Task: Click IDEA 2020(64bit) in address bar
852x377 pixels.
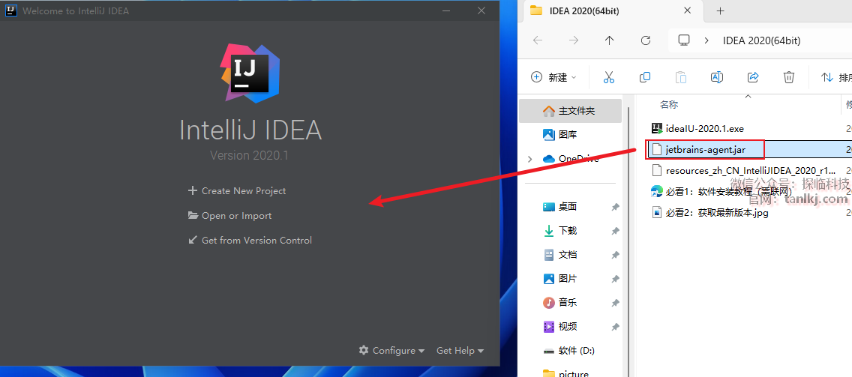Action: (761, 40)
